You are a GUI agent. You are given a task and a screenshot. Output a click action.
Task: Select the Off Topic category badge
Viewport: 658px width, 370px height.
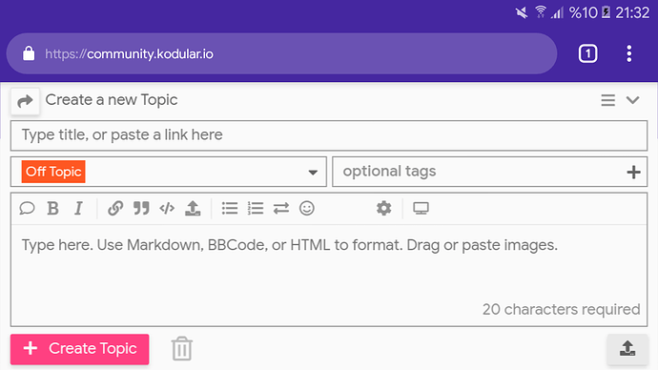tap(53, 172)
